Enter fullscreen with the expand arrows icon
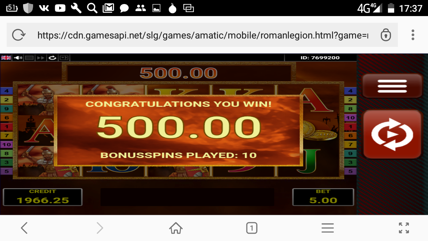Viewport: 428px width, 241px height. click(x=404, y=228)
